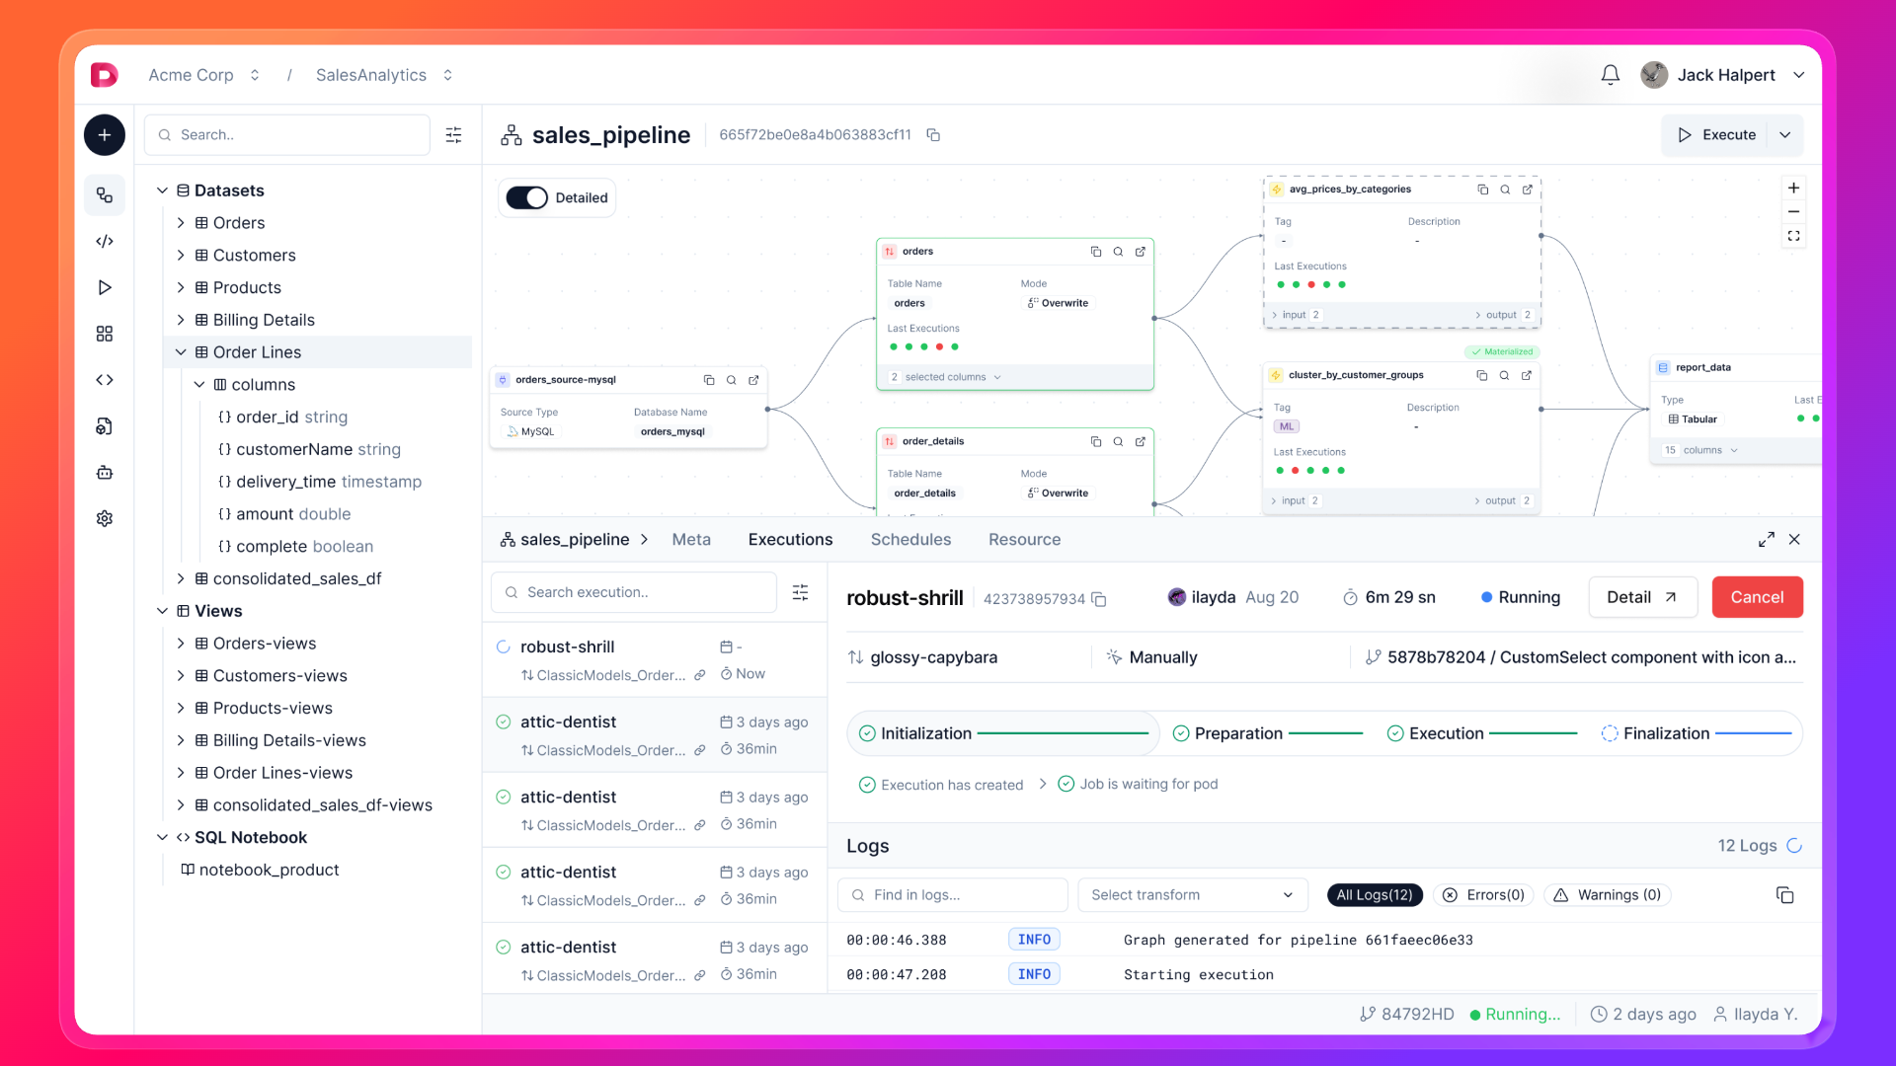Open the Meta tab

click(x=691, y=540)
